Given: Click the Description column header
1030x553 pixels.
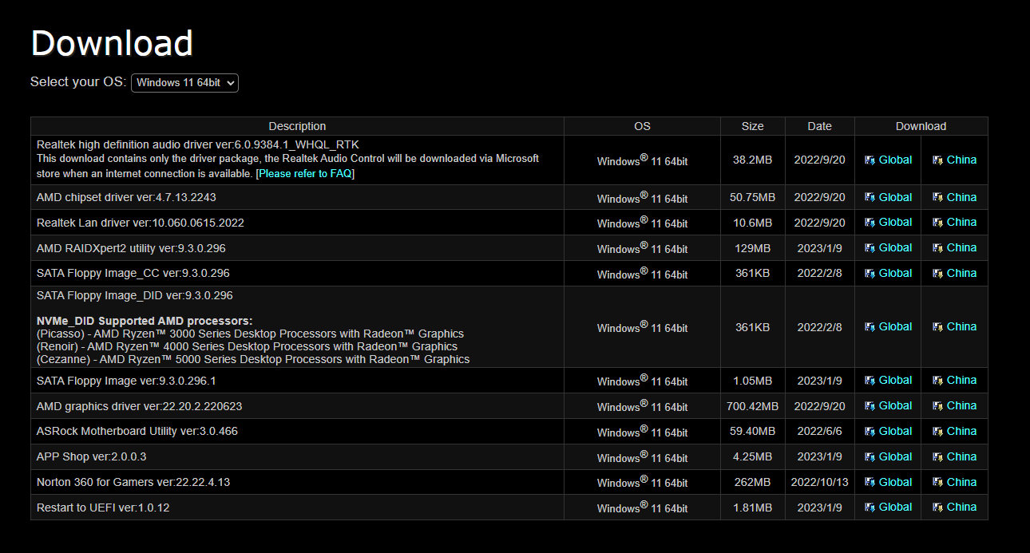Looking at the screenshot, I should click(x=297, y=126).
